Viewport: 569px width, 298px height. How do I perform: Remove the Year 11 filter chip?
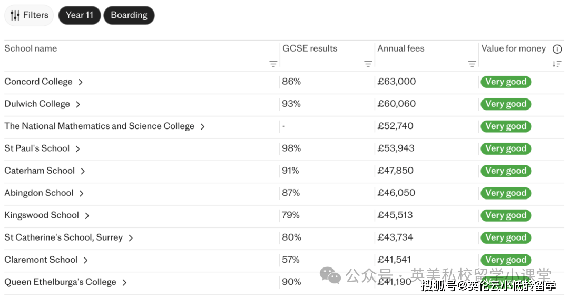pos(80,15)
